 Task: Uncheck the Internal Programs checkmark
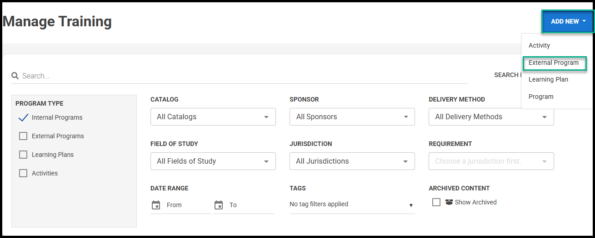(x=23, y=117)
